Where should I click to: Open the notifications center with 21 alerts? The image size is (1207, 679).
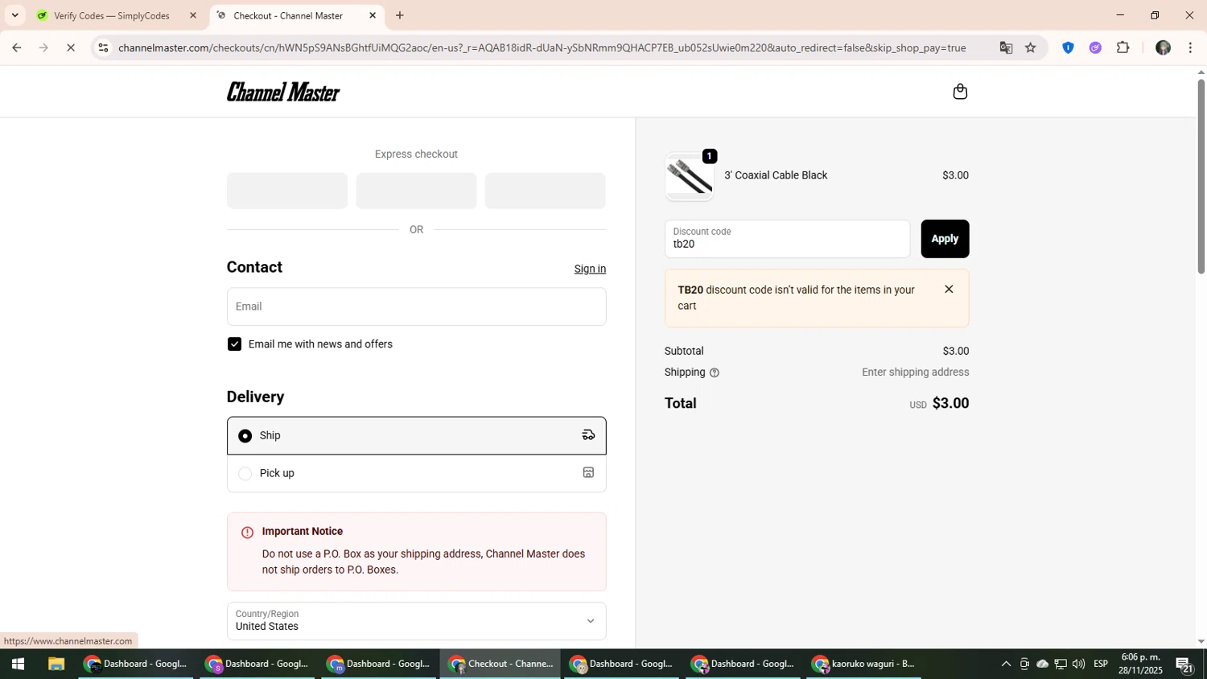click(x=1184, y=665)
